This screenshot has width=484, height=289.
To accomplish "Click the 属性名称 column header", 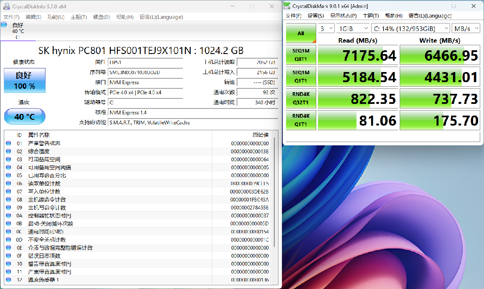I will pyautogui.click(x=39, y=135).
